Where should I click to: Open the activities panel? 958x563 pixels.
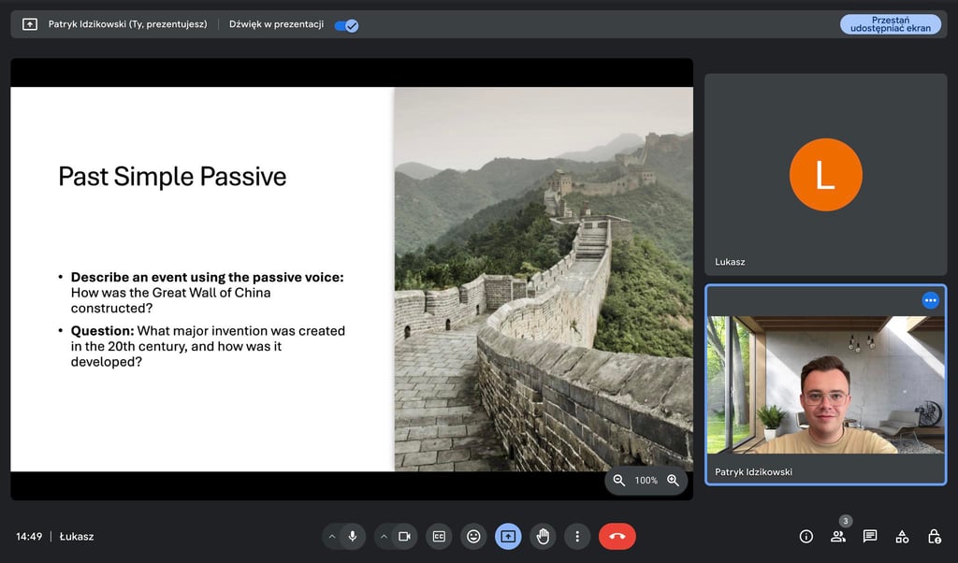(x=902, y=536)
